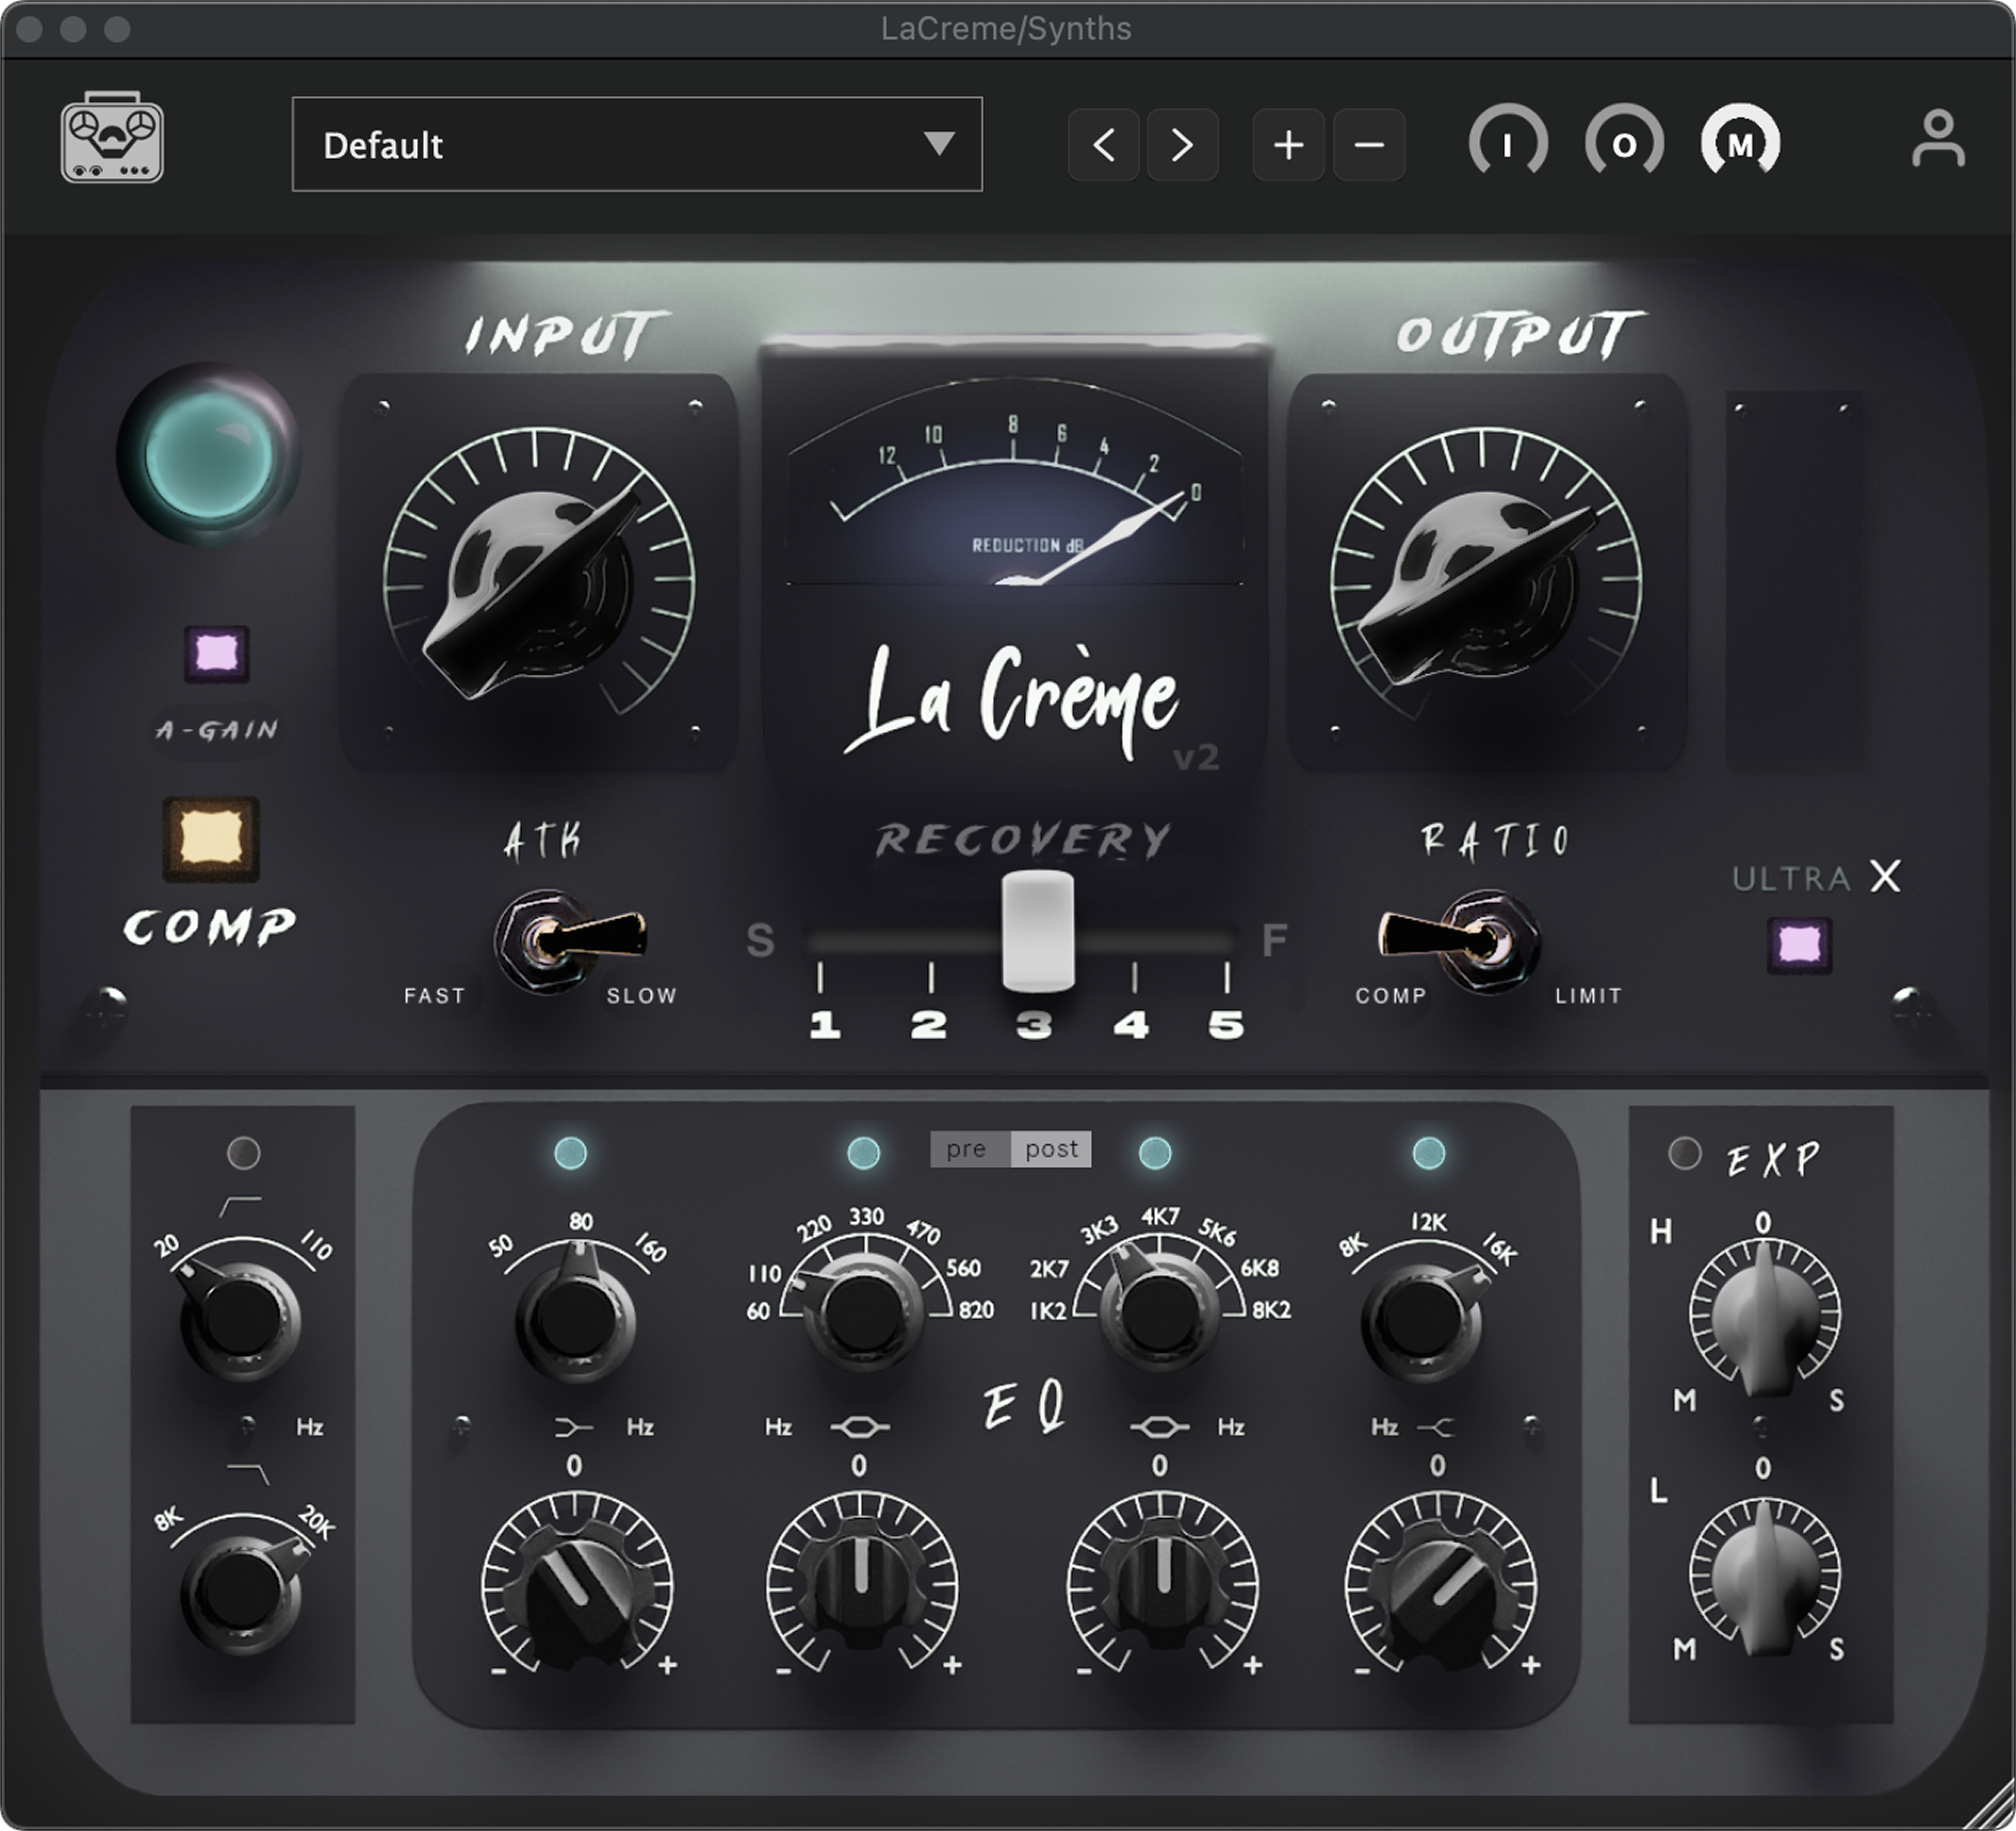Open the user account icon
The image size is (2016, 1831).
coord(1938,139)
